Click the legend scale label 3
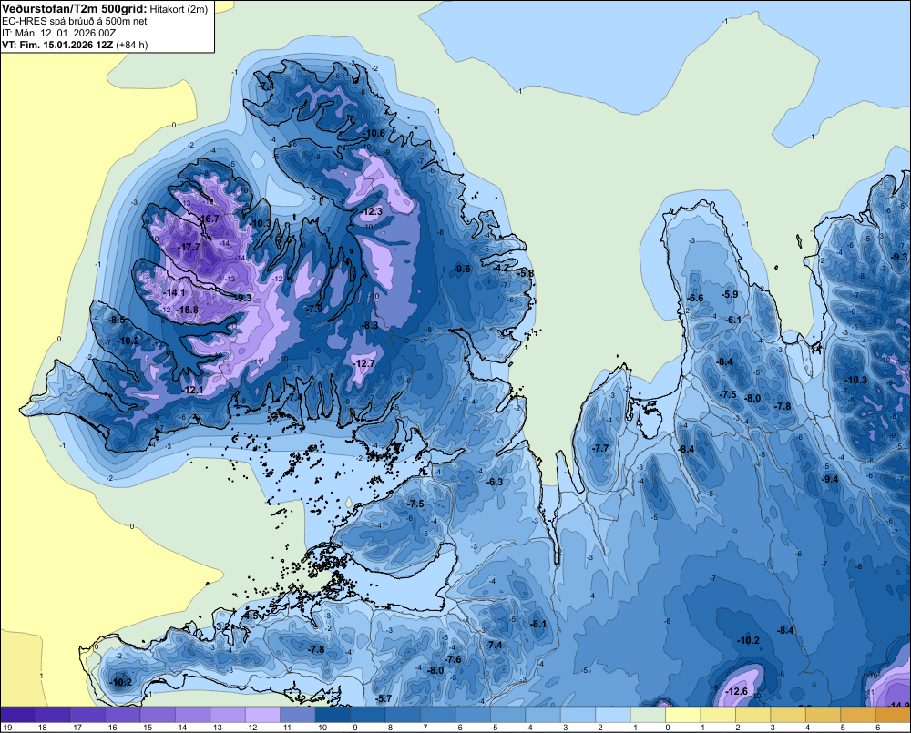Image resolution: width=911 pixels, height=733 pixels. coord(773,728)
